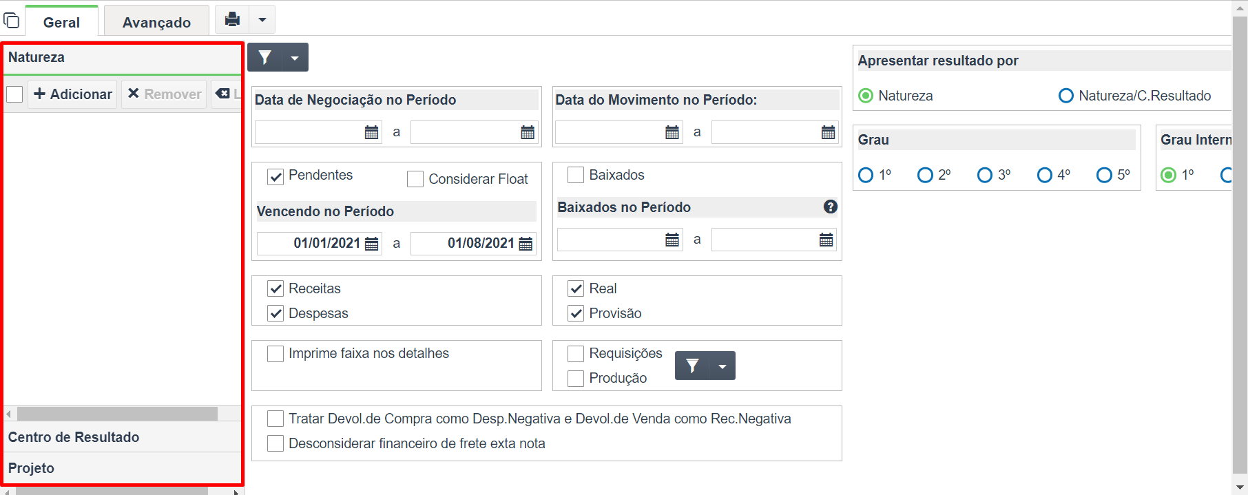Viewport: 1248px width, 495px height.
Task: Click the Natureza list horizontal scrollbar
Action: coord(117,414)
